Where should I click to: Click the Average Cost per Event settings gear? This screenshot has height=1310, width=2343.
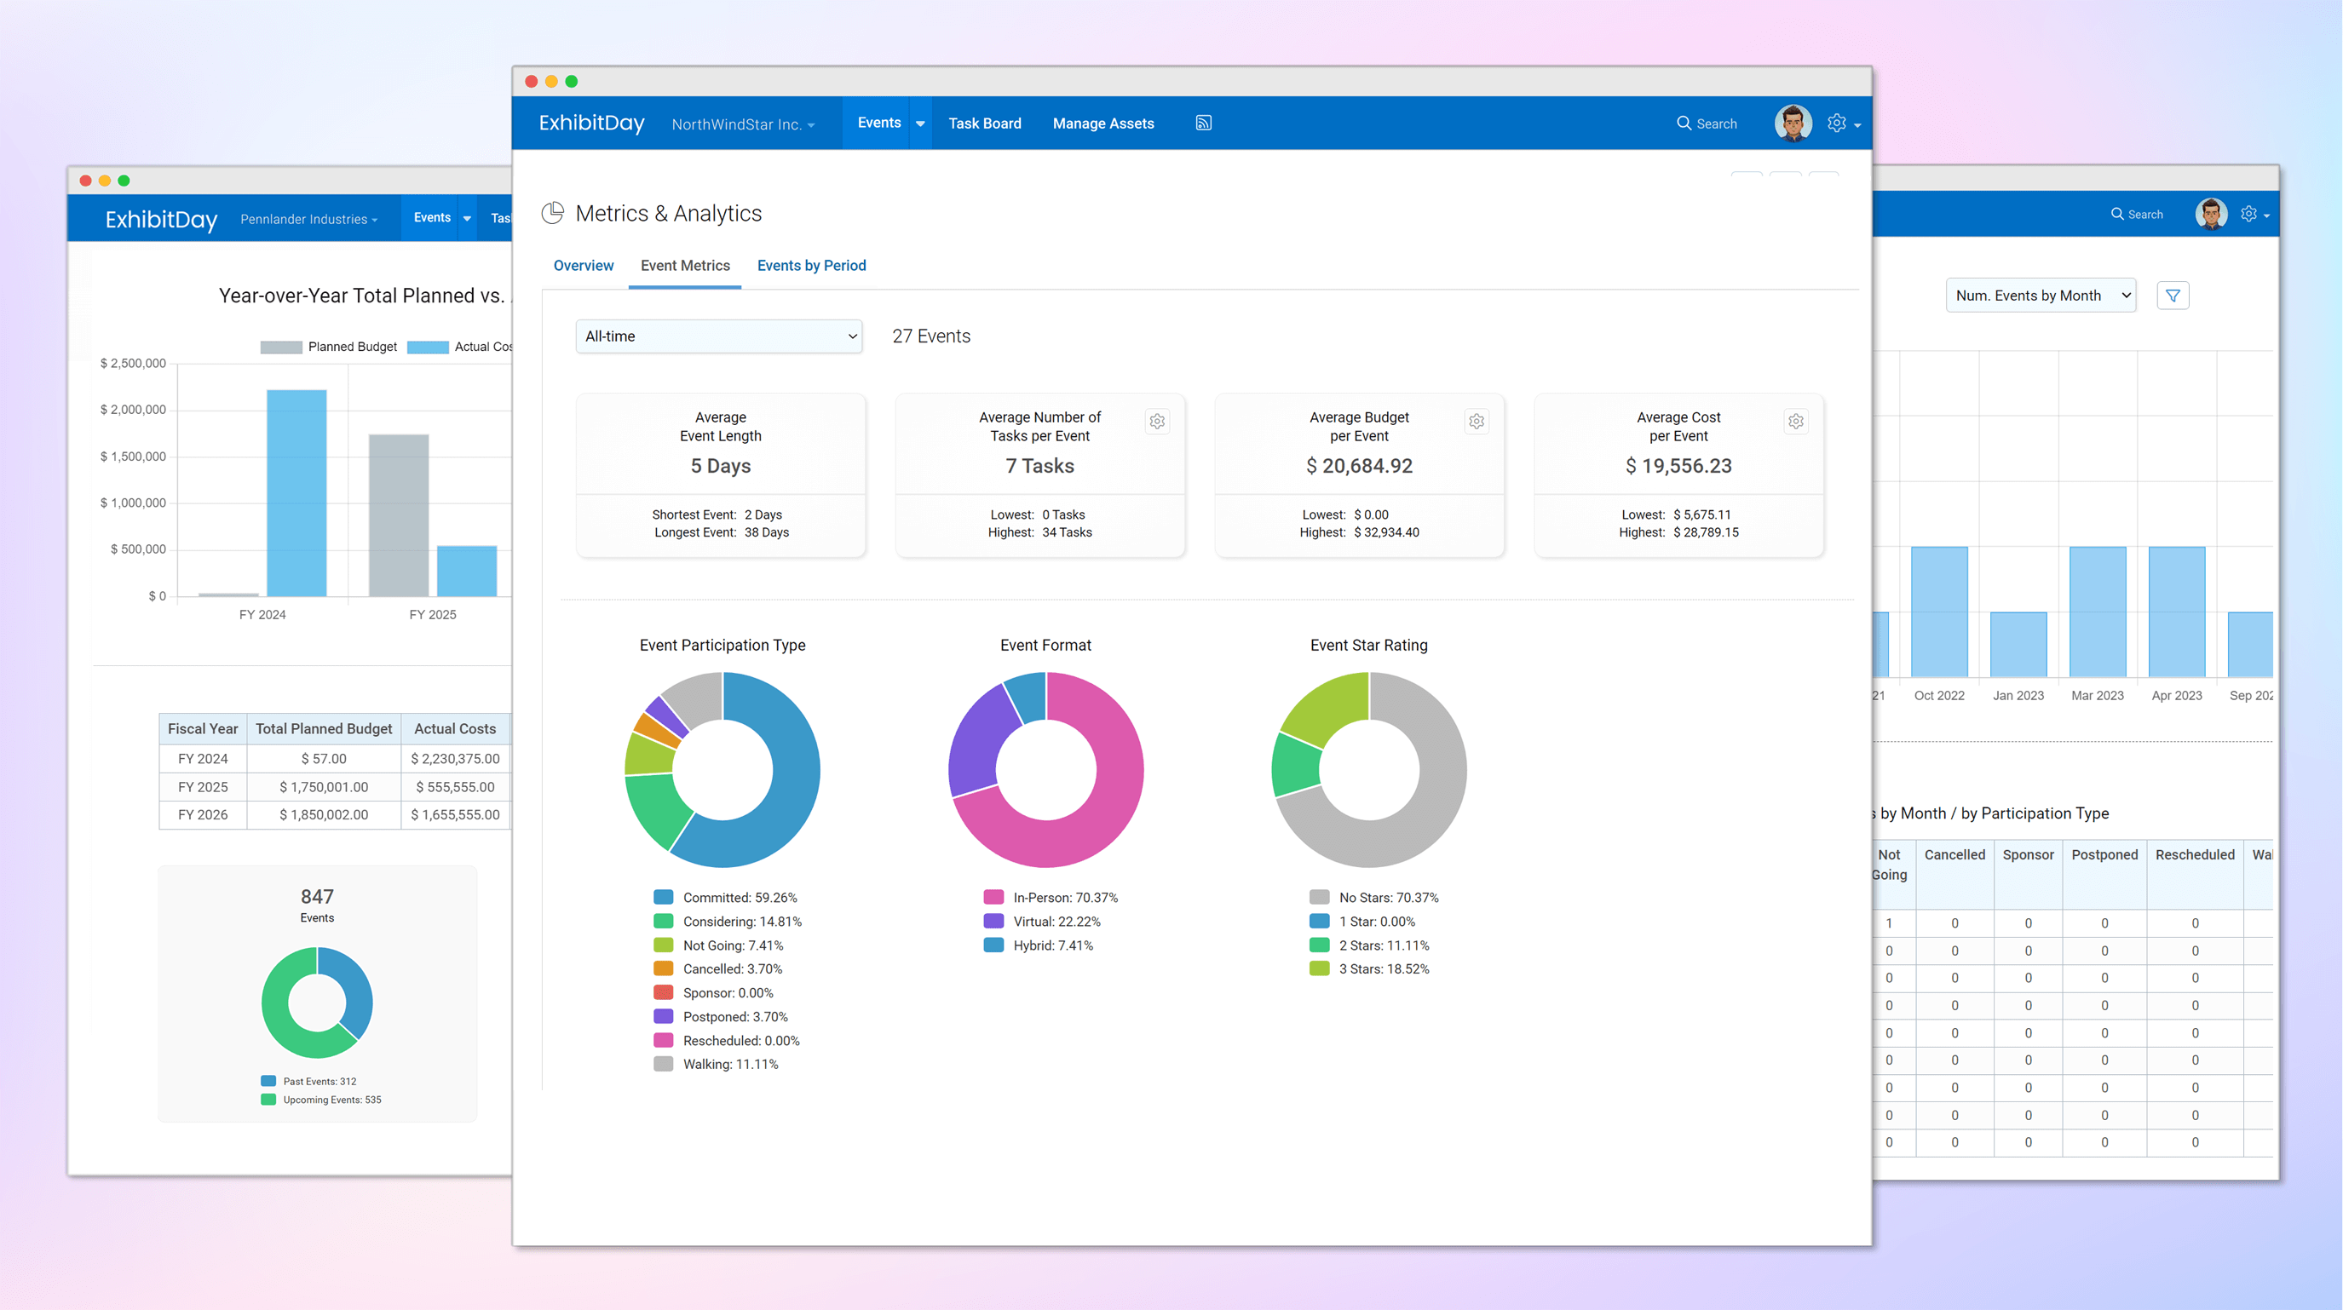tap(1796, 422)
